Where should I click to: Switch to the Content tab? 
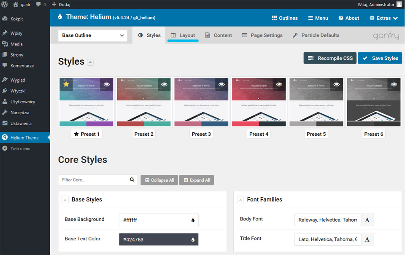click(219, 35)
